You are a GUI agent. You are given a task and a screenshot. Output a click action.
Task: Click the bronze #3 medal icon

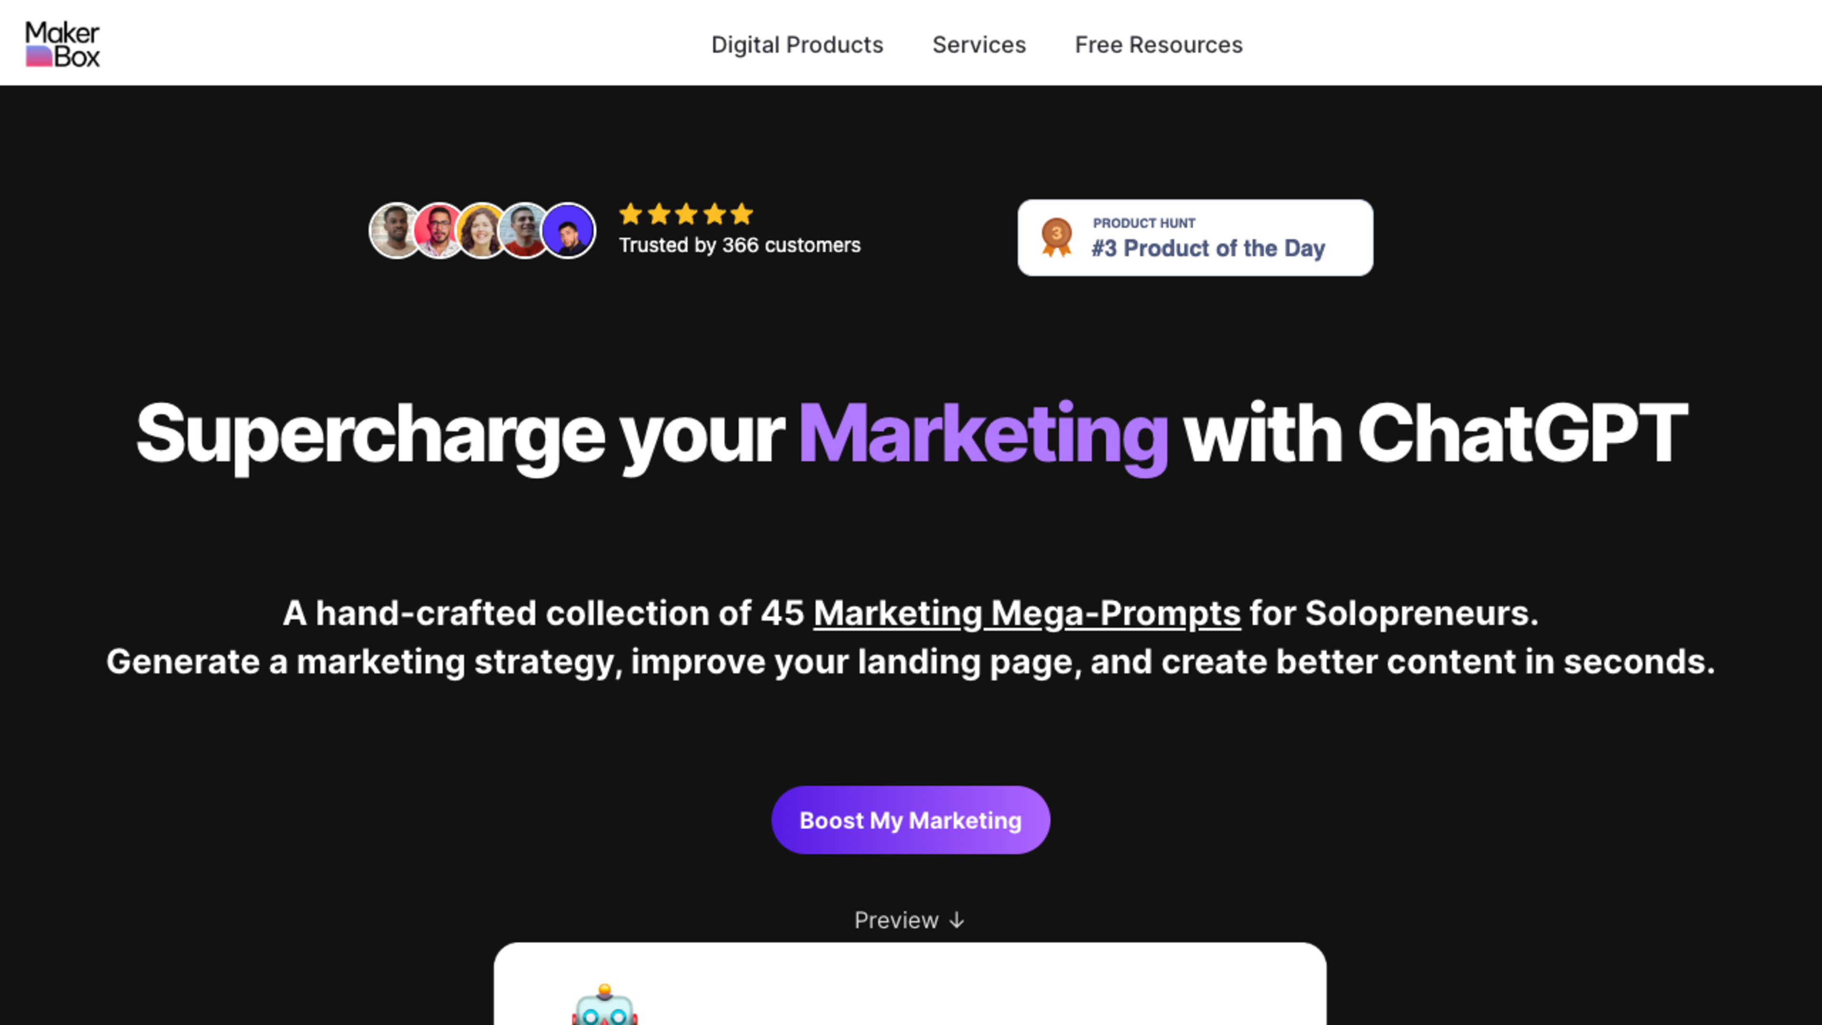click(x=1056, y=237)
